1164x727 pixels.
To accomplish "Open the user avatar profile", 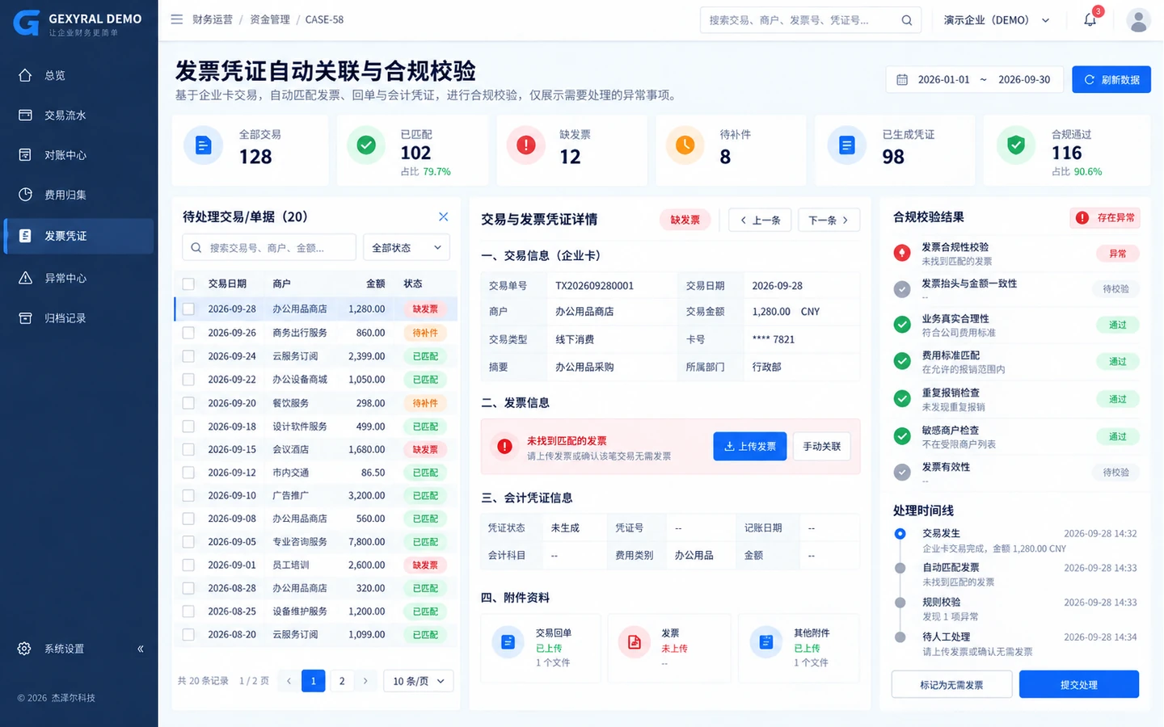I will [1138, 20].
